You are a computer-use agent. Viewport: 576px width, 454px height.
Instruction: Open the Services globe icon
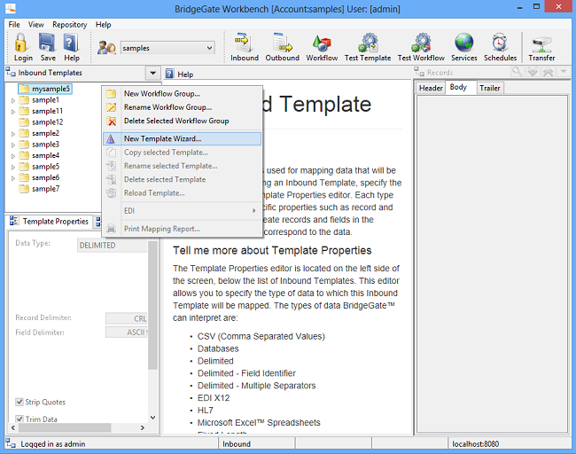(x=464, y=43)
